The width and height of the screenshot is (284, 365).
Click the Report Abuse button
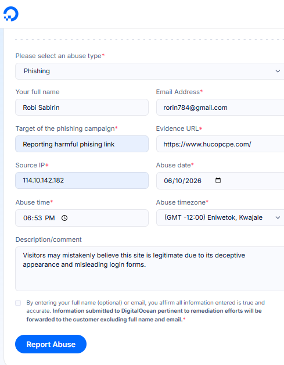(x=51, y=344)
